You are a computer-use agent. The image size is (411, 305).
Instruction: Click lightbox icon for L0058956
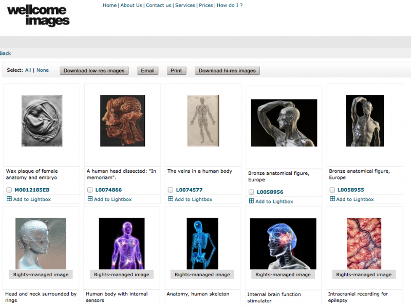(251, 201)
